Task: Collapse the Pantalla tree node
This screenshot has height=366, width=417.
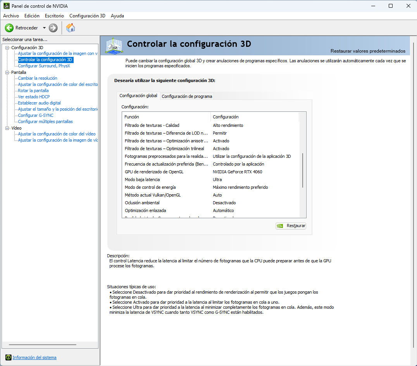Action: [7, 72]
